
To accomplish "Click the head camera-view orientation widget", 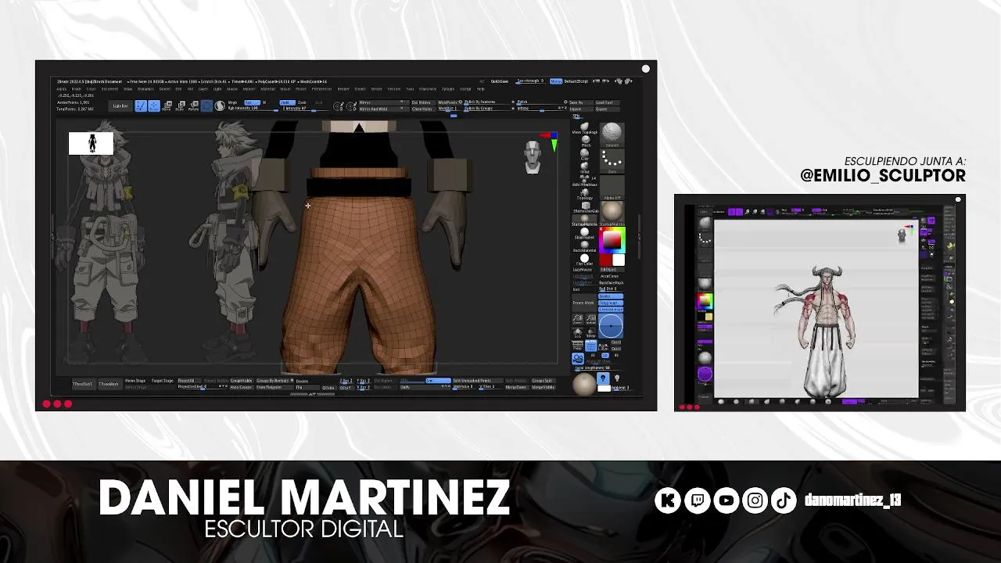I will click(x=533, y=156).
